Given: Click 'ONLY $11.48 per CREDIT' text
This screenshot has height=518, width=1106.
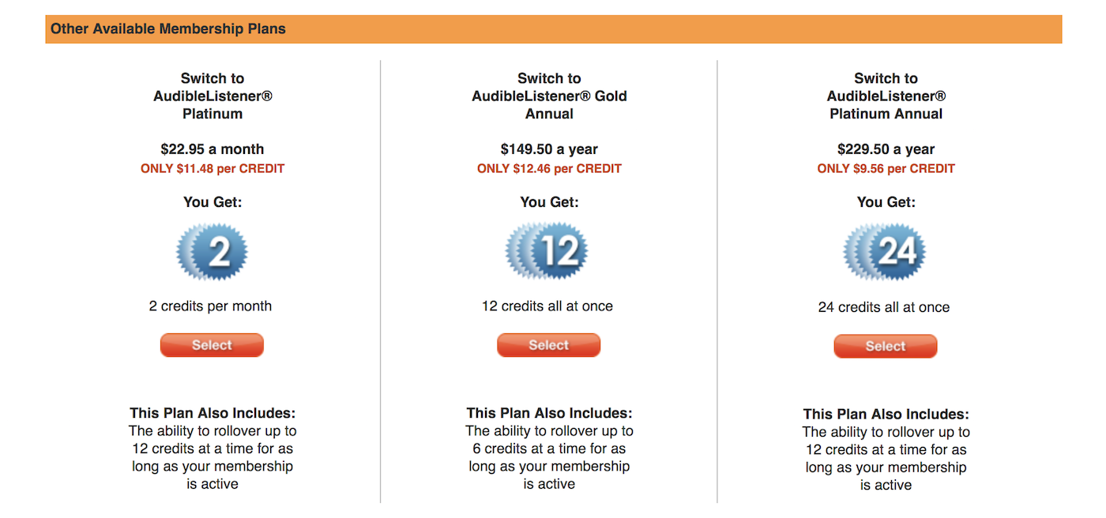Looking at the screenshot, I should tap(212, 168).
